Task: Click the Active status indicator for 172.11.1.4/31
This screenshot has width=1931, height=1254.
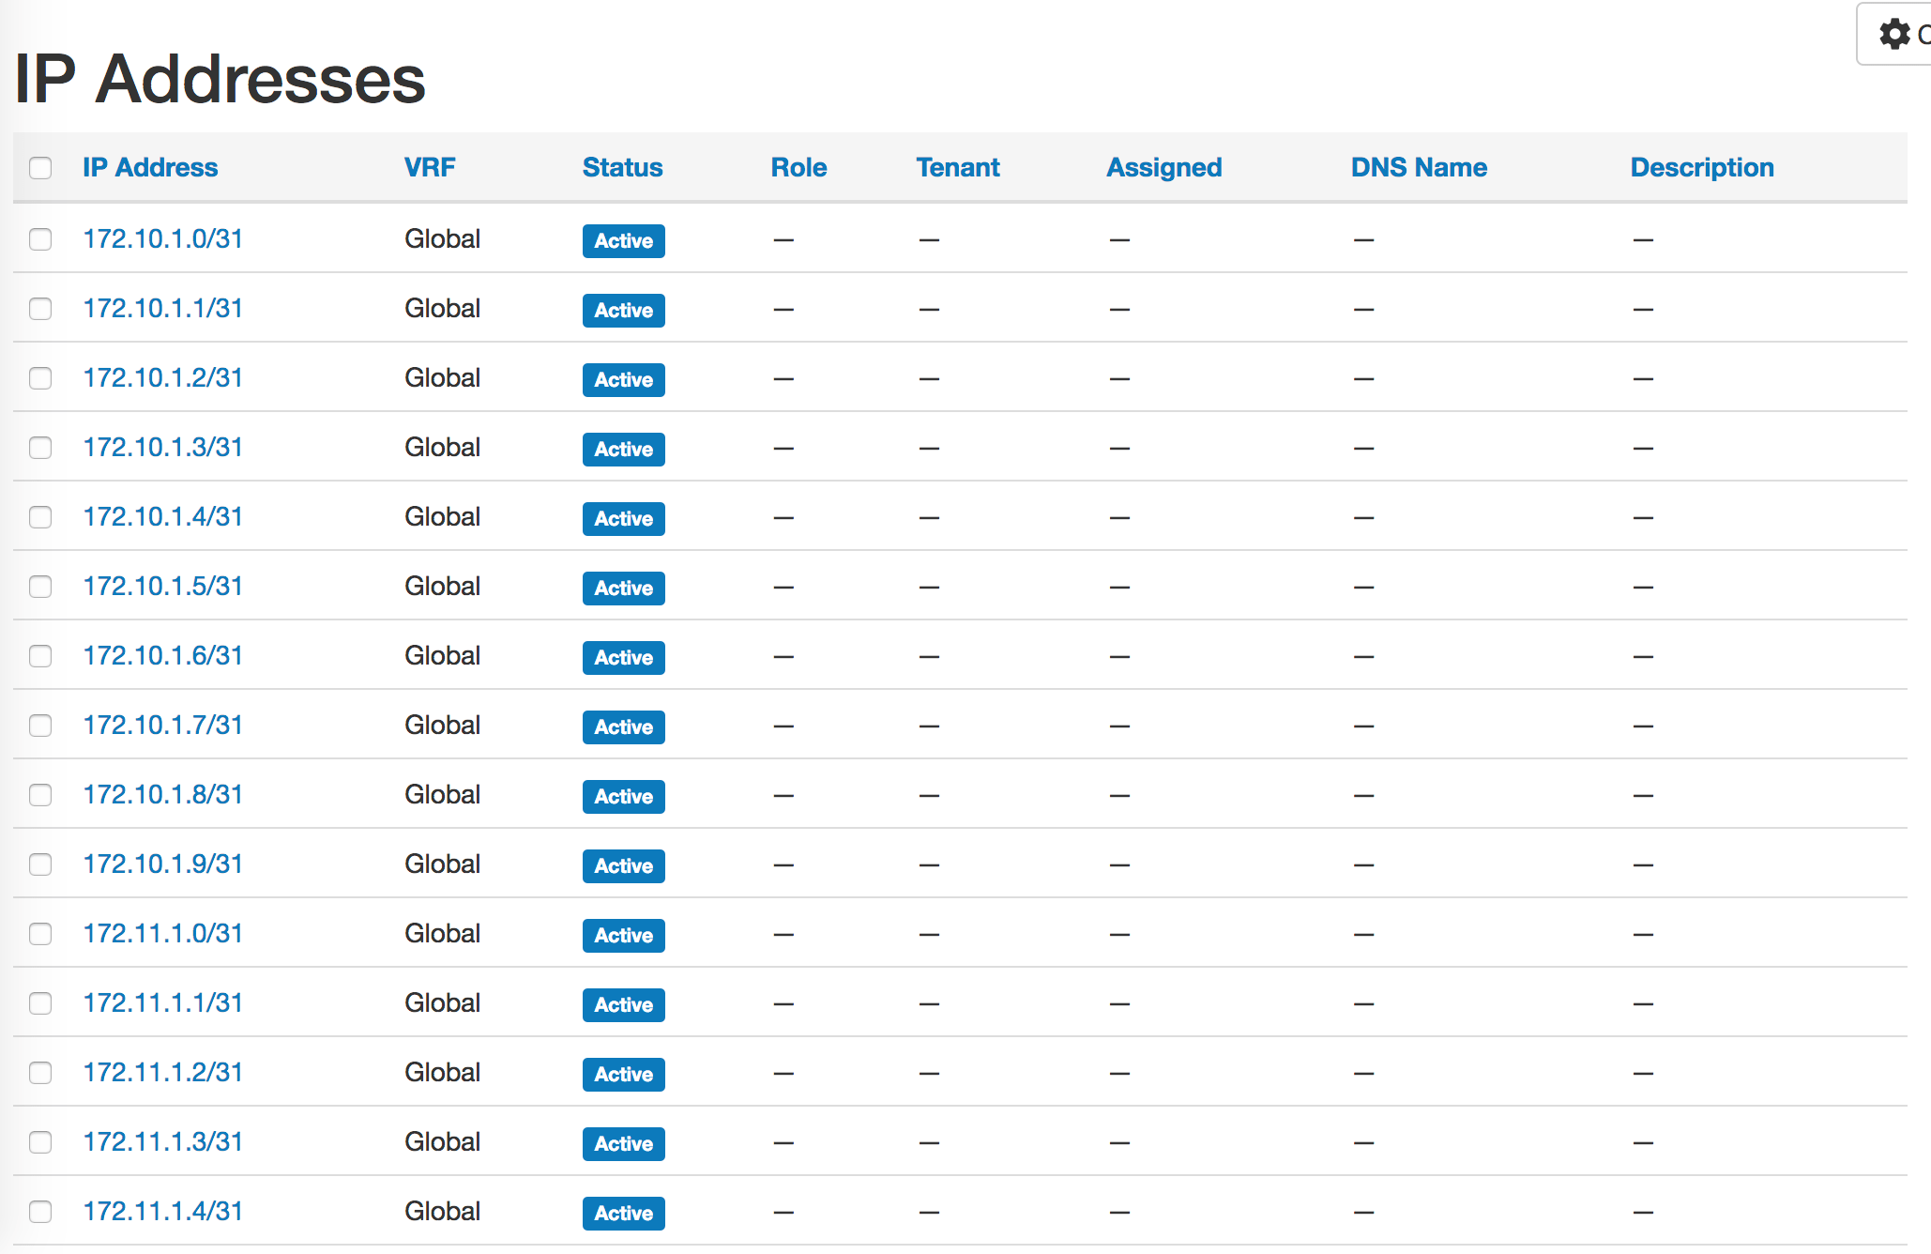Action: [x=623, y=1213]
